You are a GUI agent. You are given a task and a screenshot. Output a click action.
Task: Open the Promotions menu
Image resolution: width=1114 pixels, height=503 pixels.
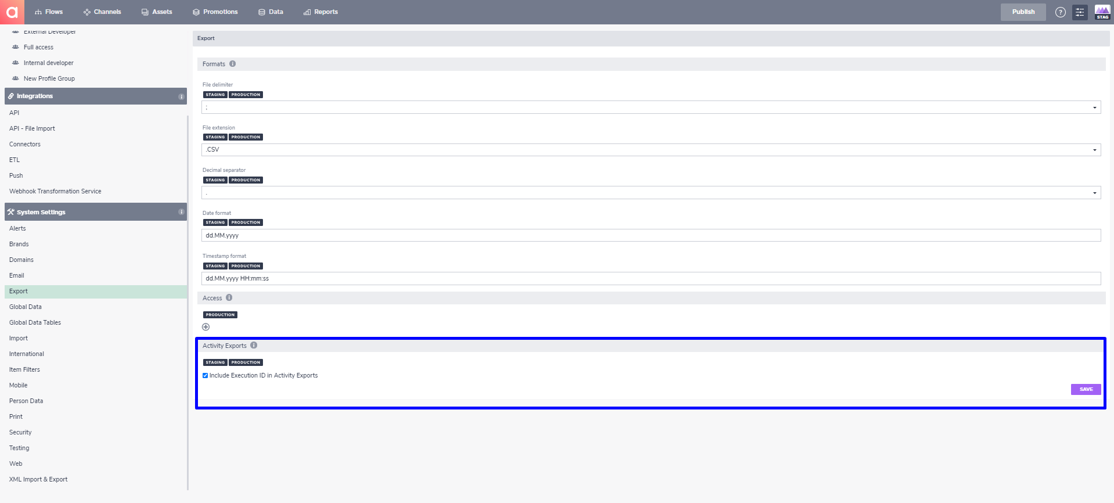pos(215,12)
